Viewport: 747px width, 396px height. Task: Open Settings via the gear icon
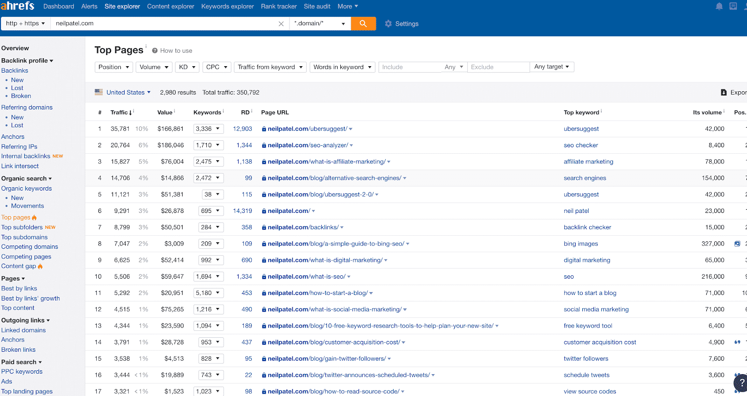pyautogui.click(x=388, y=24)
